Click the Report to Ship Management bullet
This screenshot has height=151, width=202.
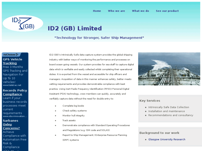(x=95, y=137)
